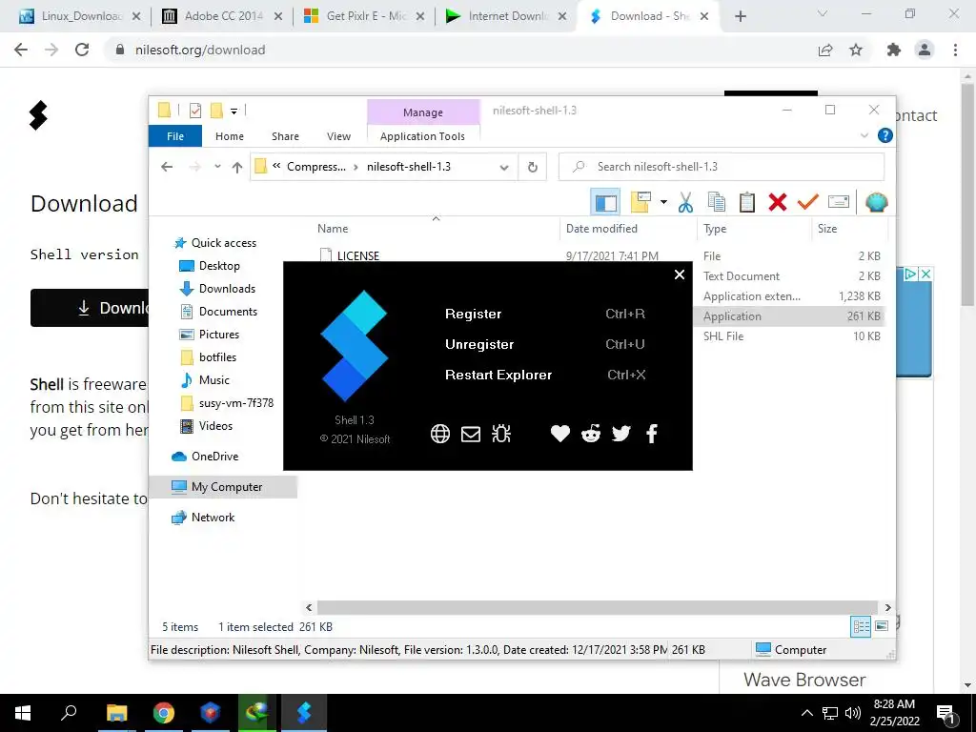Open the Facebook icon in Shell dialog
This screenshot has height=732, width=976.
(x=652, y=434)
